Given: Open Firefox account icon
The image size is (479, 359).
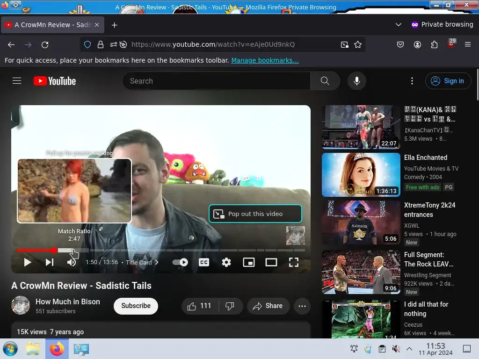Looking at the screenshot, I should click(417, 44).
